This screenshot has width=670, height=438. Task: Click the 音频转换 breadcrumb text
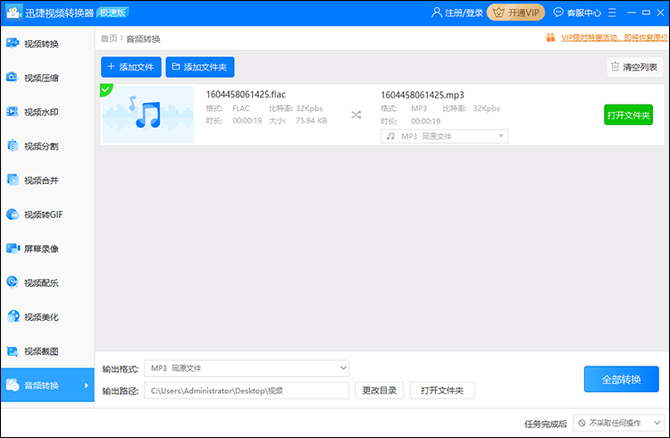pyautogui.click(x=143, y=39)
